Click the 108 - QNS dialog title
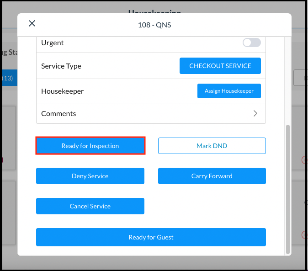Image resolution: width=308 pixels, height=271 pixels. pos(154,25)
